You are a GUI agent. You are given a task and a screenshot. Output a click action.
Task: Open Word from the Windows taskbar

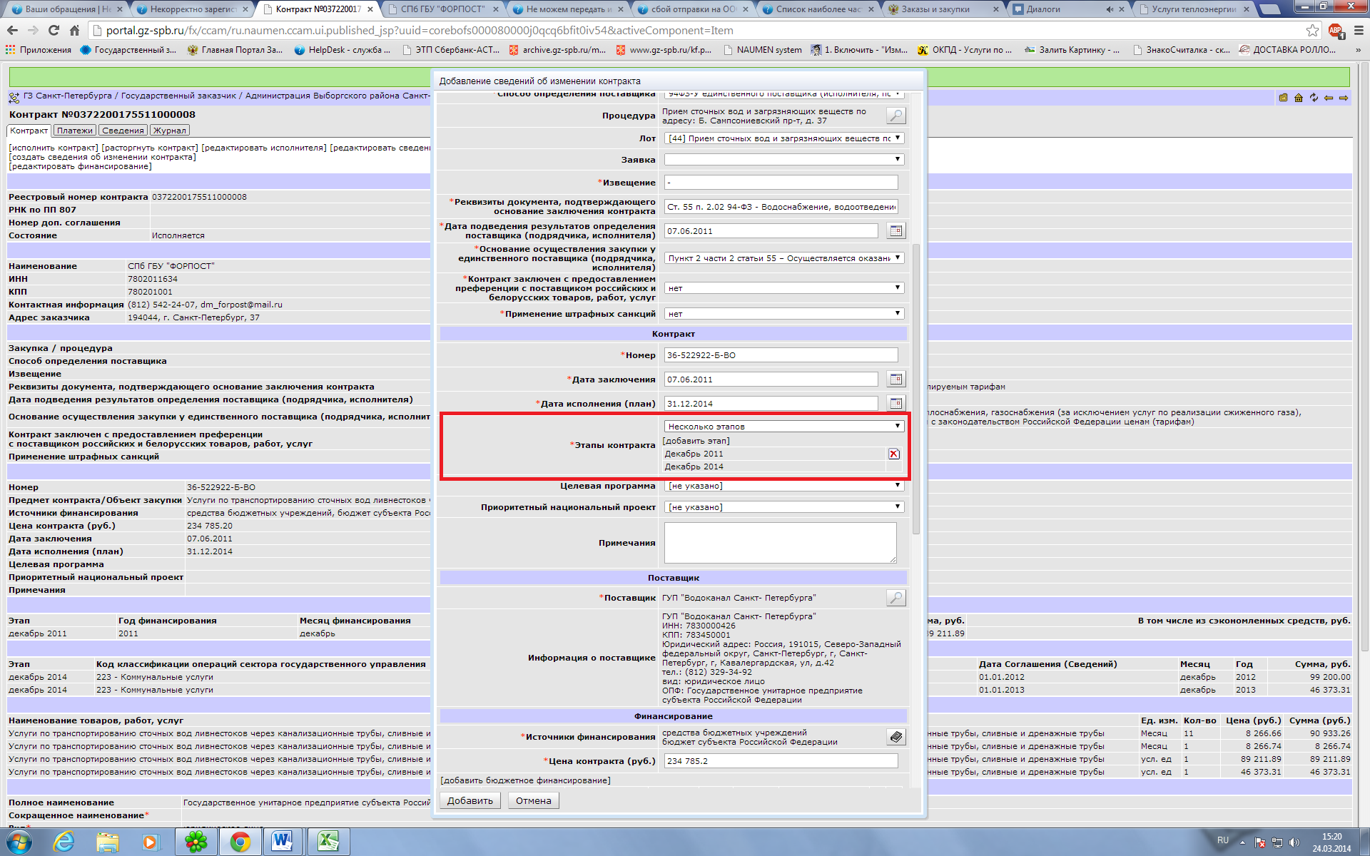click(283, 842)
